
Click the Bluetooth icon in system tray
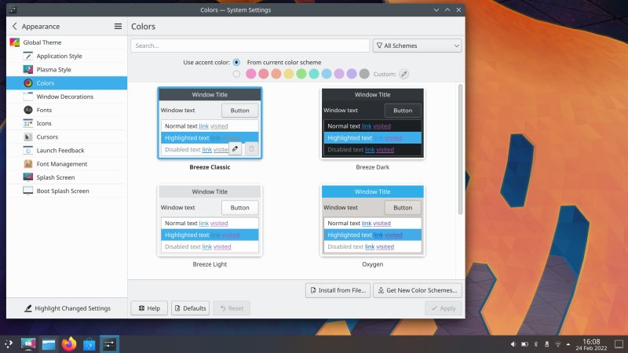click(x=536, y=344)
